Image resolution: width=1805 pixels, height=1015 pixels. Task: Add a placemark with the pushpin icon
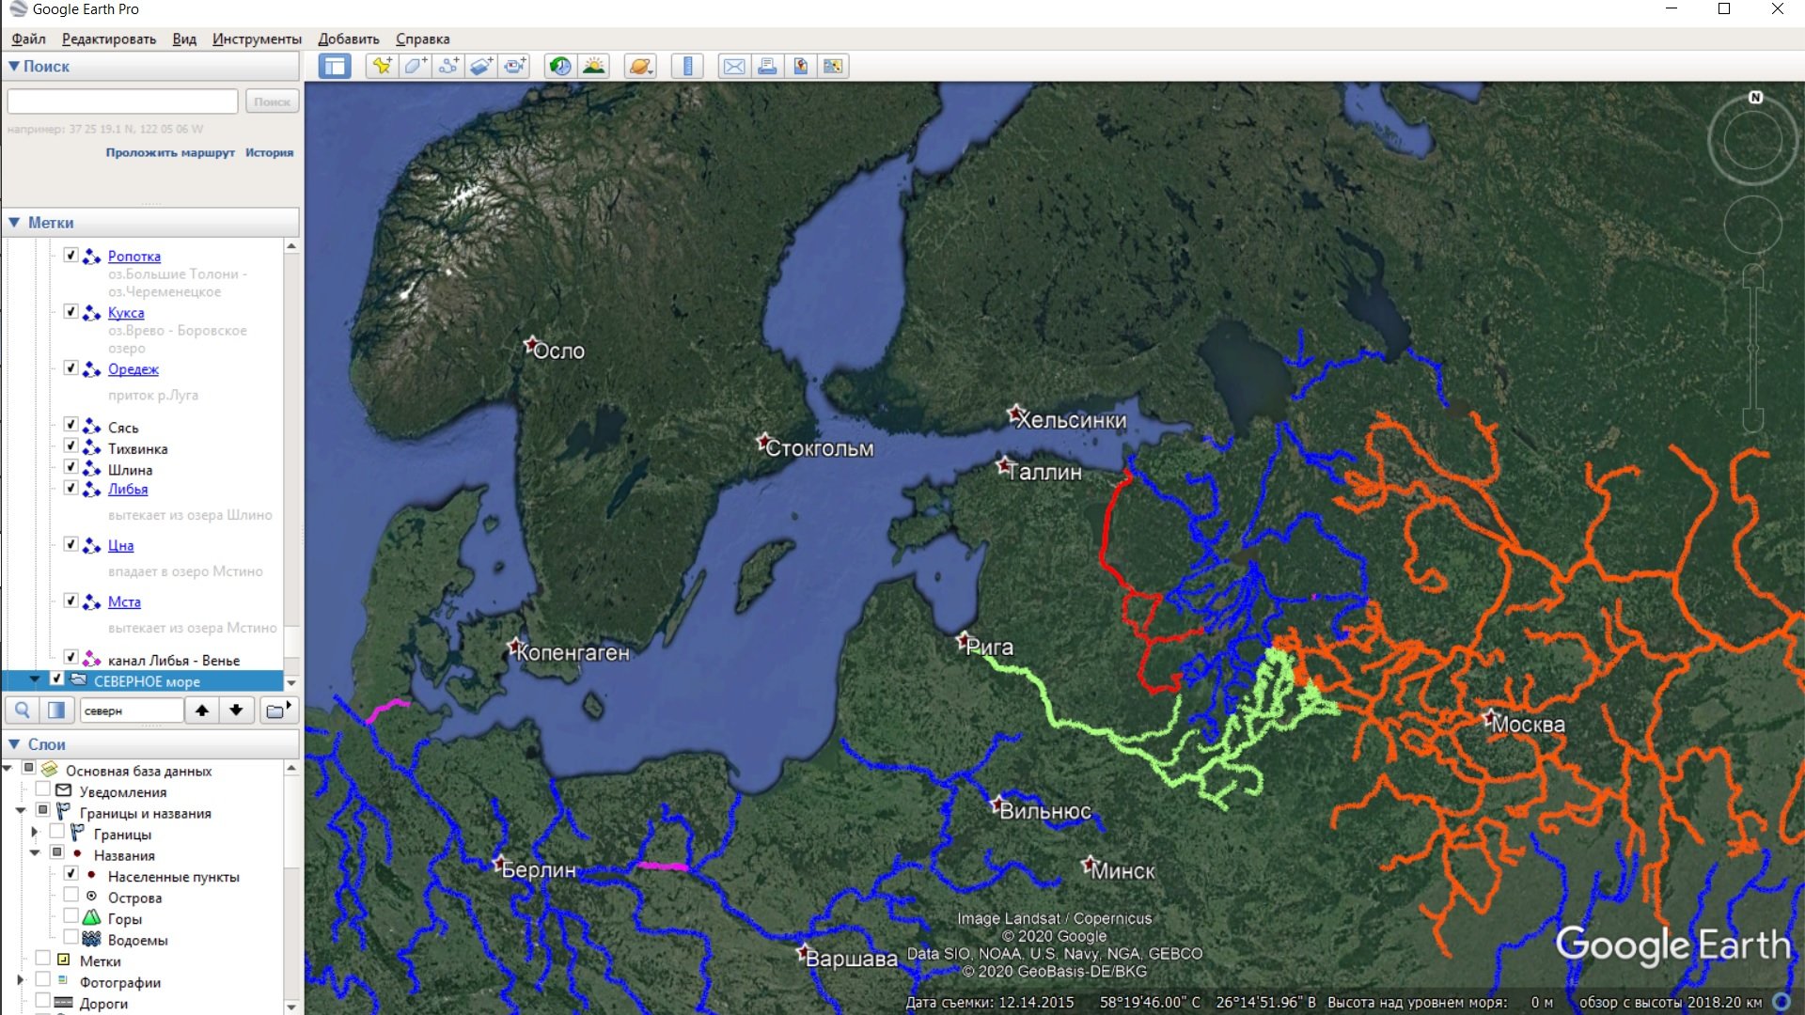(x=382, y=66)
